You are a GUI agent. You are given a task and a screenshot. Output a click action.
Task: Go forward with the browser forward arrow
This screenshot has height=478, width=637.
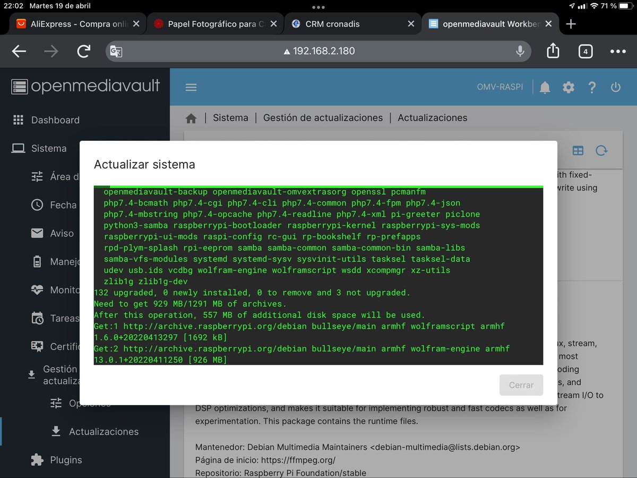pyautogui.click(x=51, y=51)
